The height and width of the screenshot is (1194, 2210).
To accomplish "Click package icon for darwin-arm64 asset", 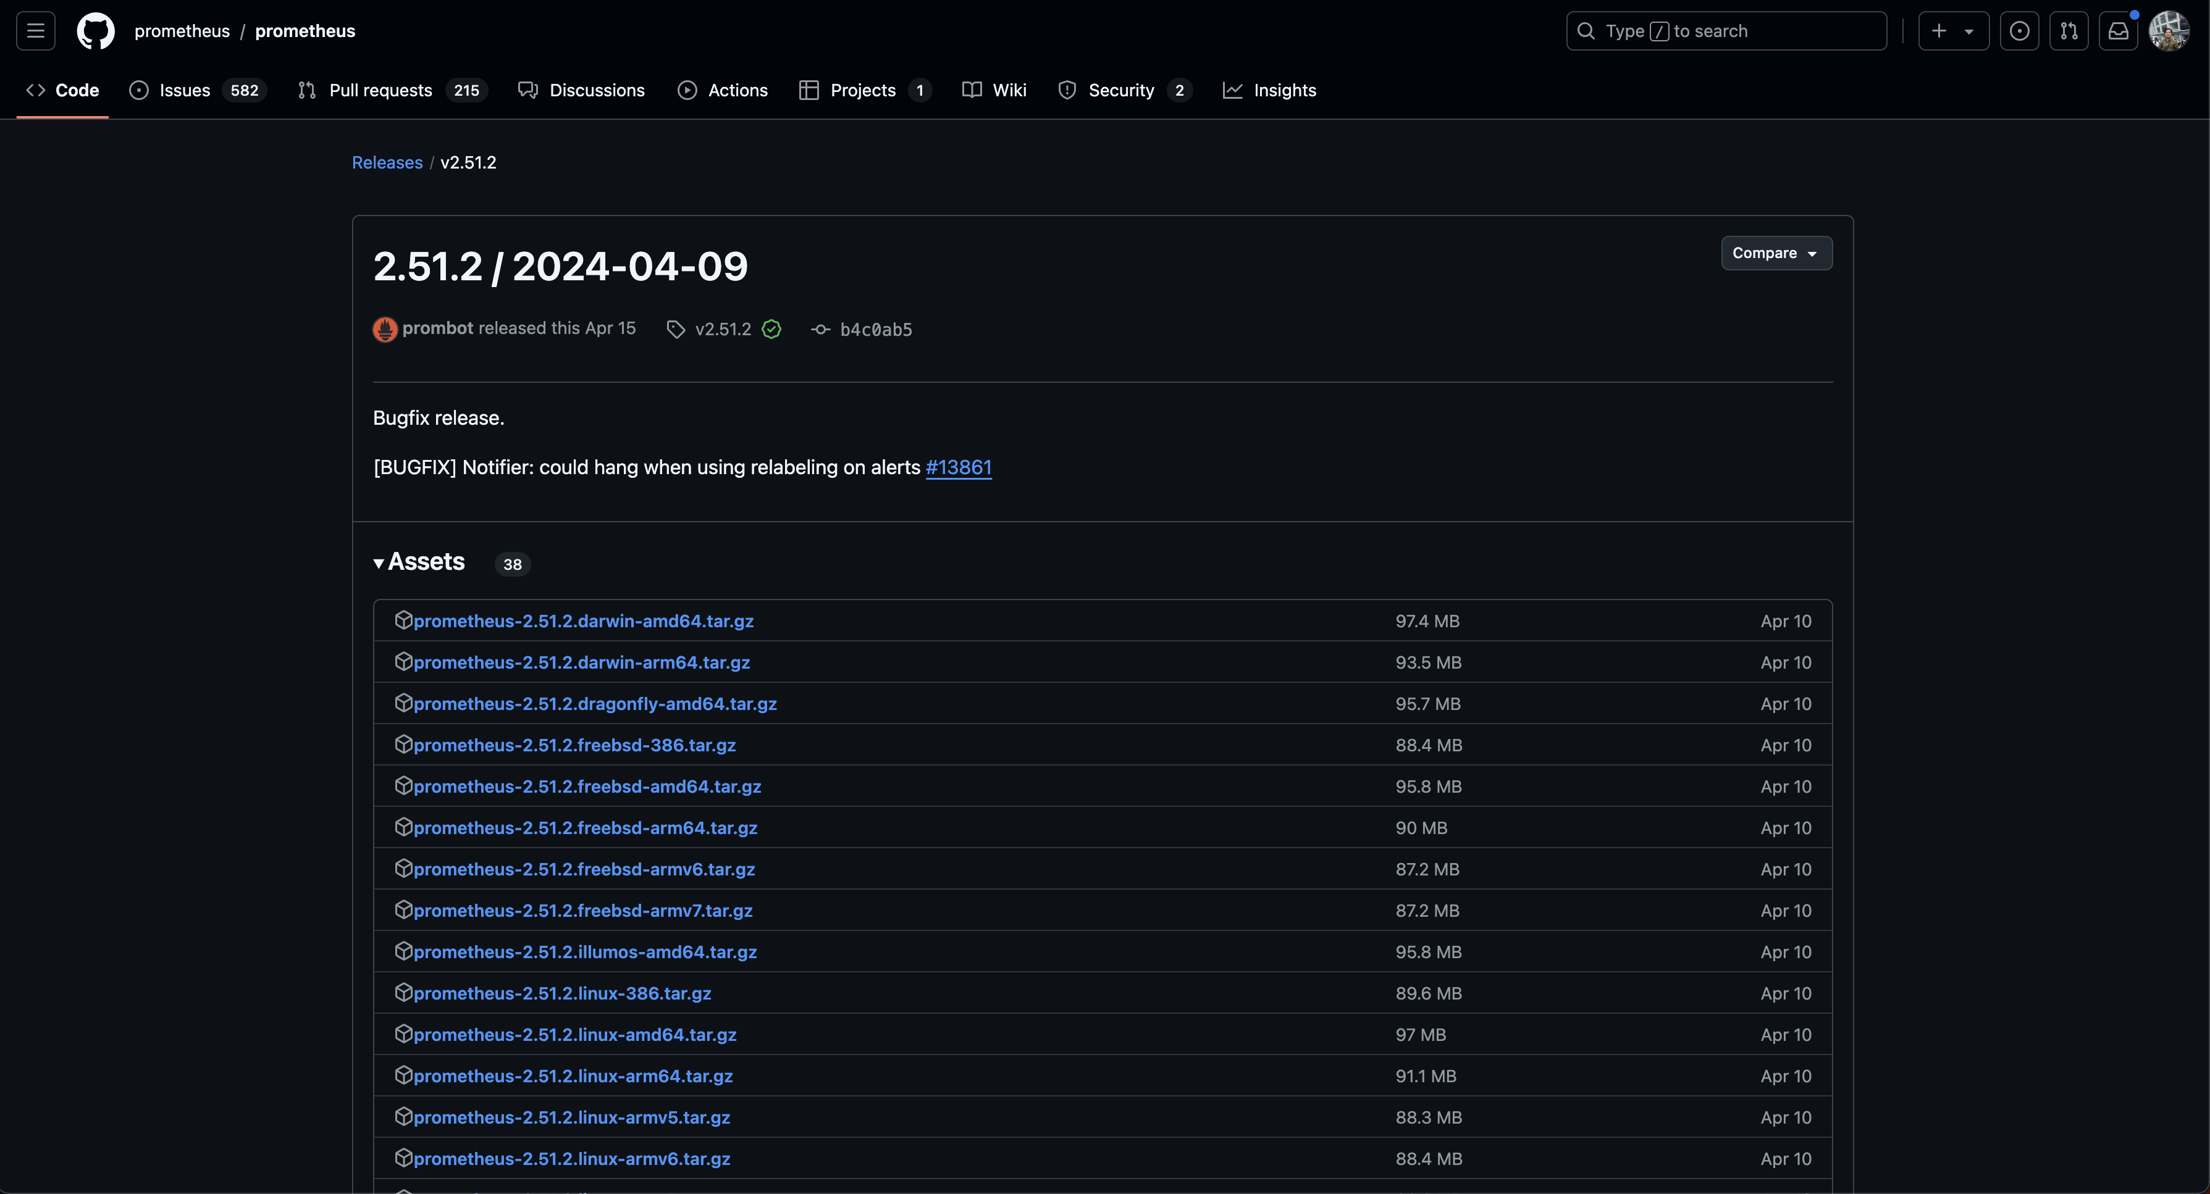I will [403, 661].
